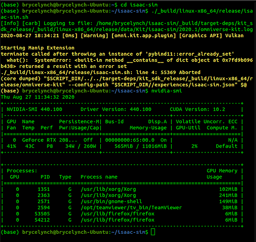
Task: Click the 'Process name' column header
Action: [99, 177]
